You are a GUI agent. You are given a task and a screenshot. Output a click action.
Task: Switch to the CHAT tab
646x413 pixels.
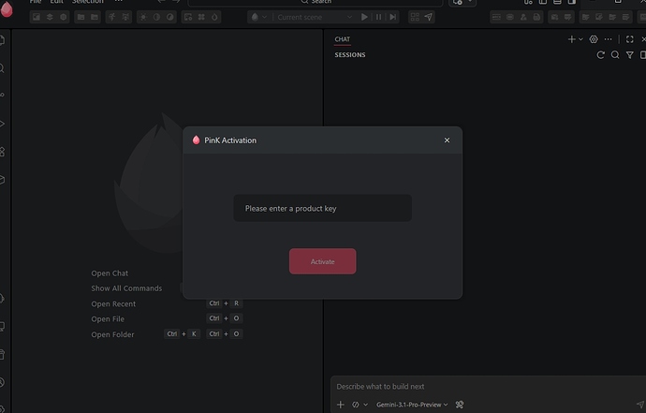342,39
